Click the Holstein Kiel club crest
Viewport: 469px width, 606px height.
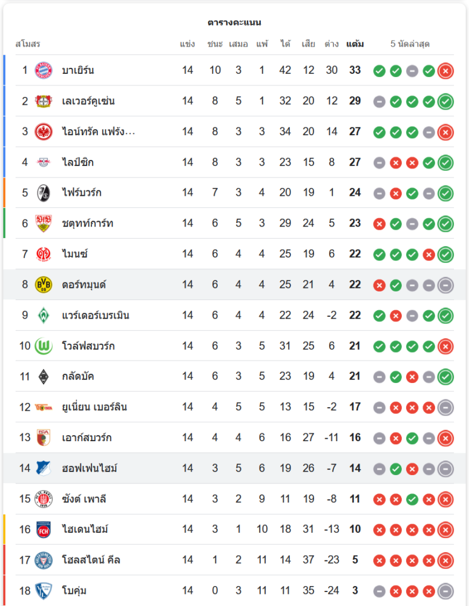point(44,560)
